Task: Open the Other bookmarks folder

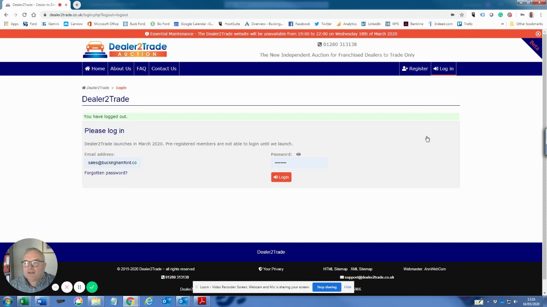Action: point(526,24)
